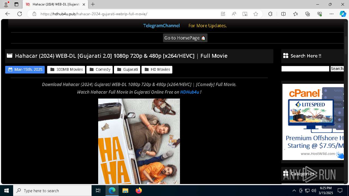Open the Windows Start menu
The height and width of the screenshot is (196, 349).
coord(7,191)
